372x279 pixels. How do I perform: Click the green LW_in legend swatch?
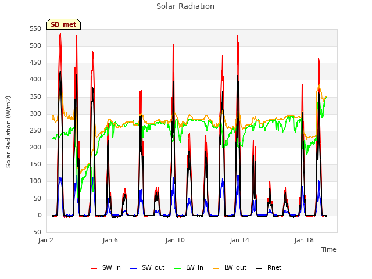pos(177,269)
